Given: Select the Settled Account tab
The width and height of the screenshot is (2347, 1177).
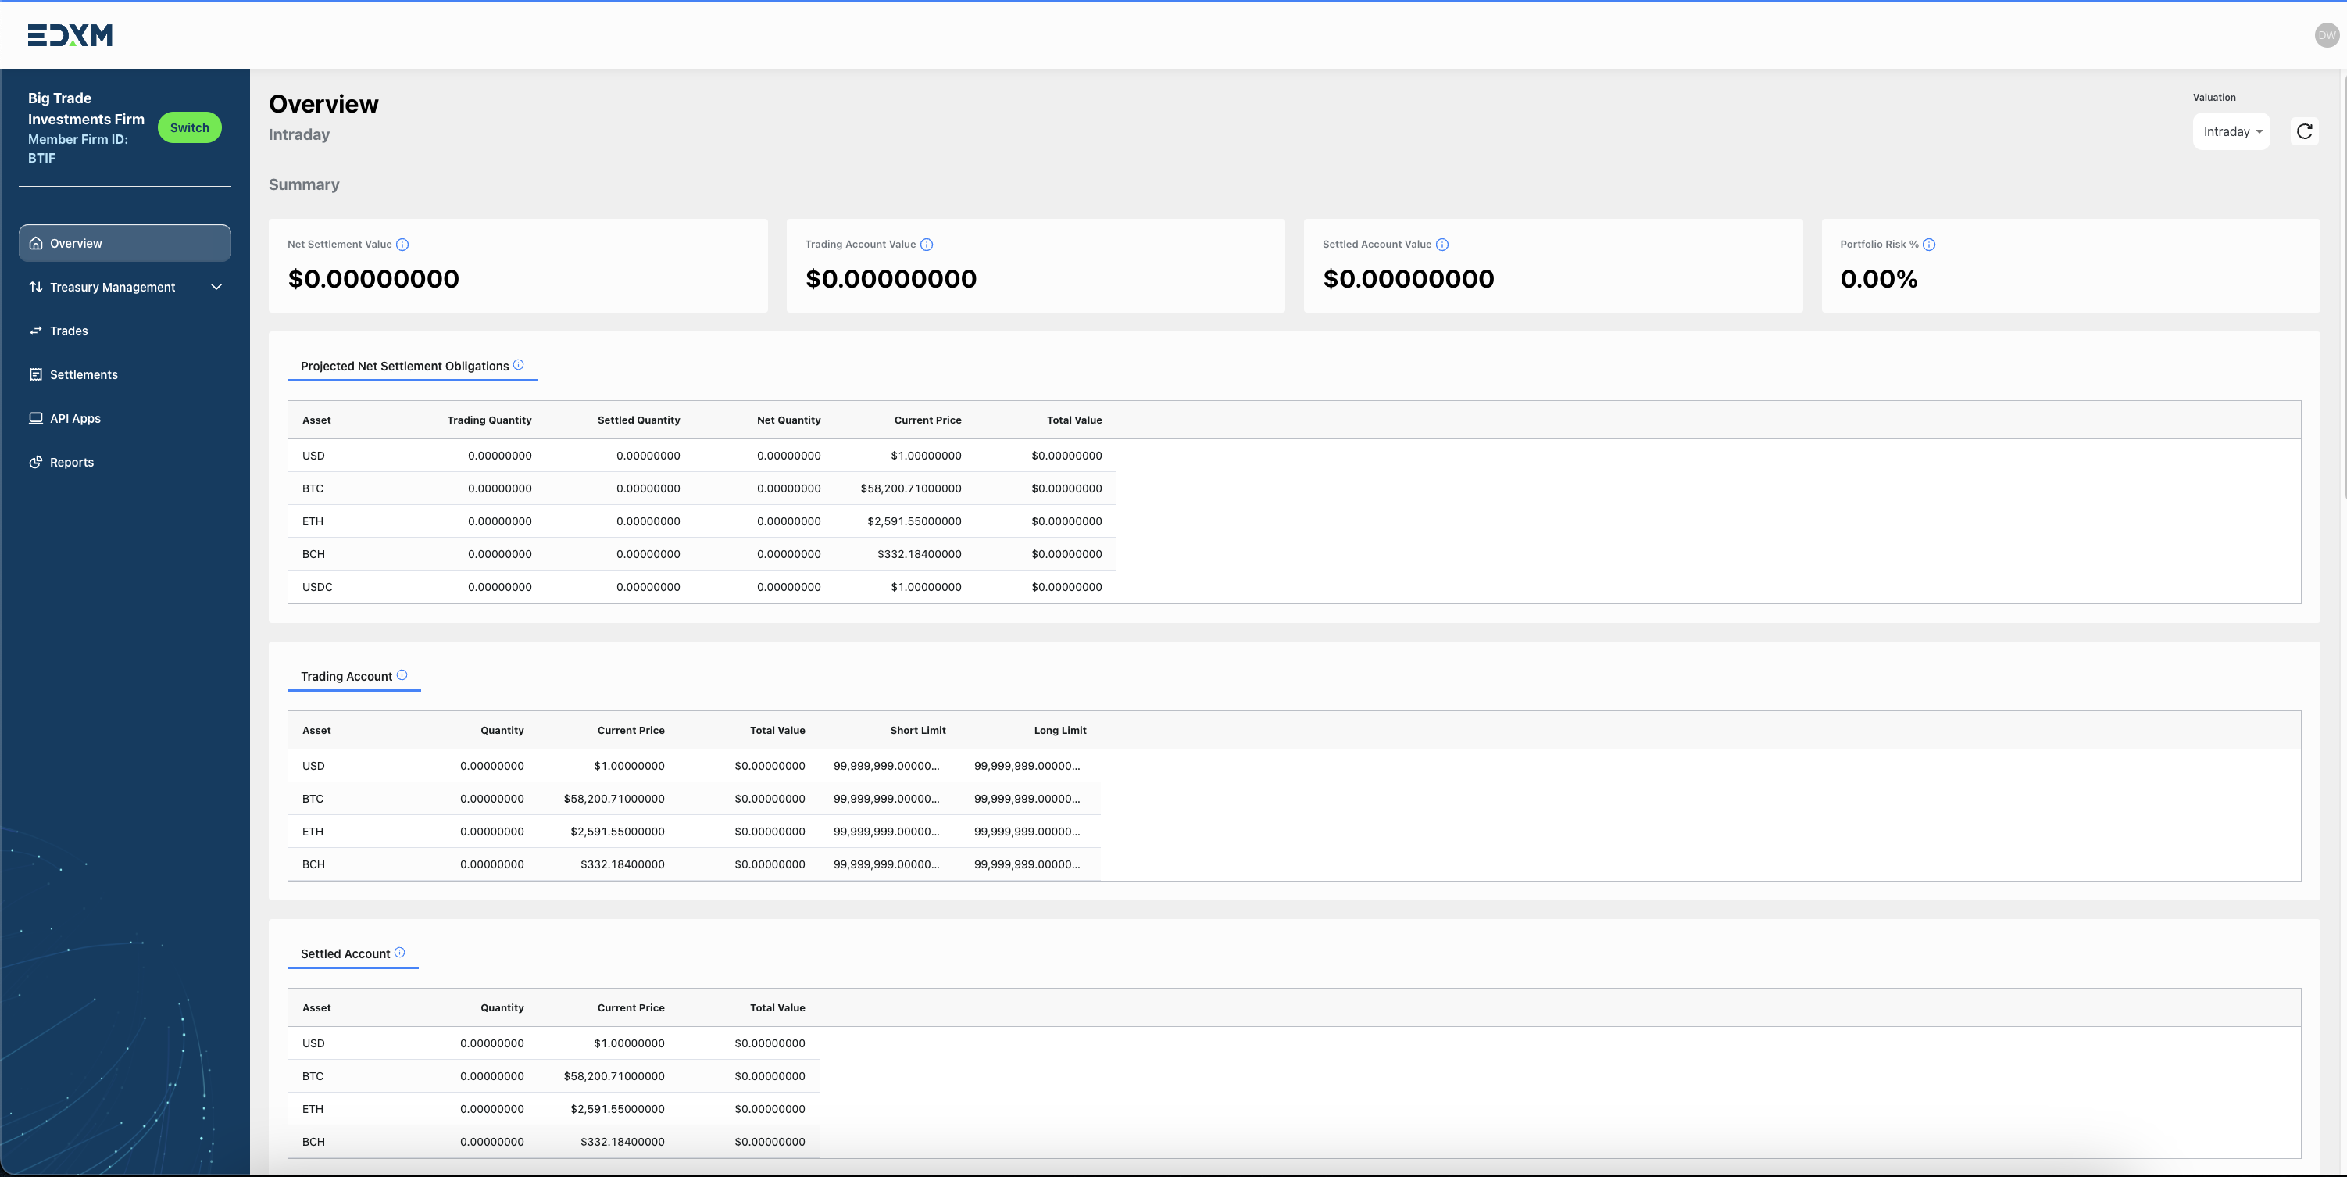Looking at the screenshot, I should [352, 953].
